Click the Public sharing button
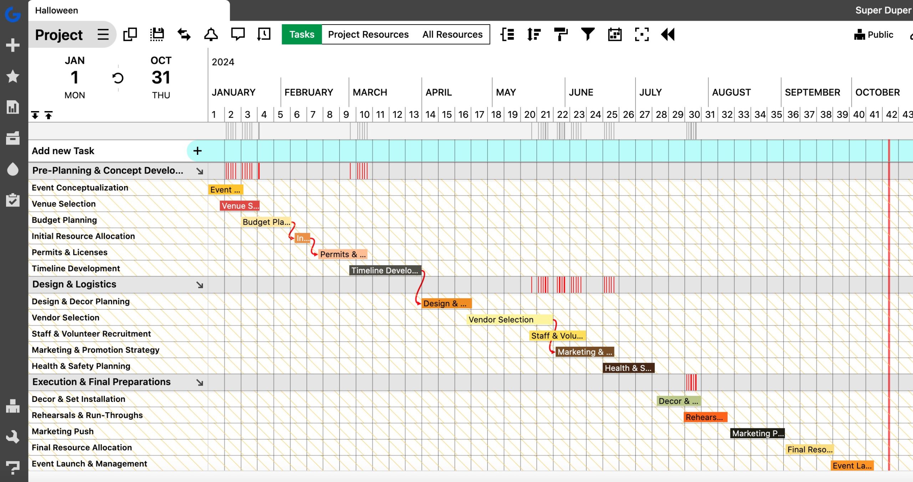The width and height of the screenshot is (913, 482). coord(874,35)
